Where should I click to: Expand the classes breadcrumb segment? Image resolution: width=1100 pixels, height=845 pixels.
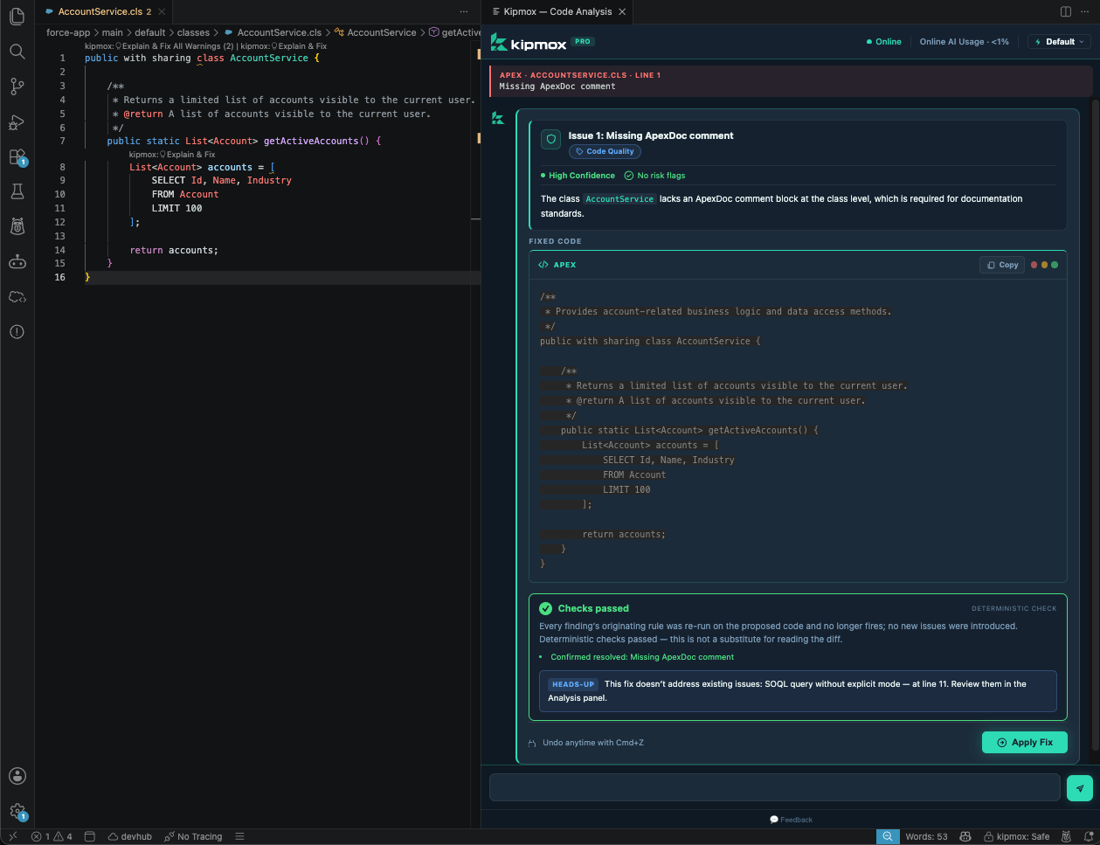click(x=193, y=32)
